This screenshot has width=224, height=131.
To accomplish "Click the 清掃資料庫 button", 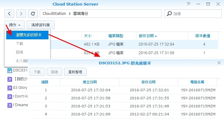I will [x=41, y=25].
